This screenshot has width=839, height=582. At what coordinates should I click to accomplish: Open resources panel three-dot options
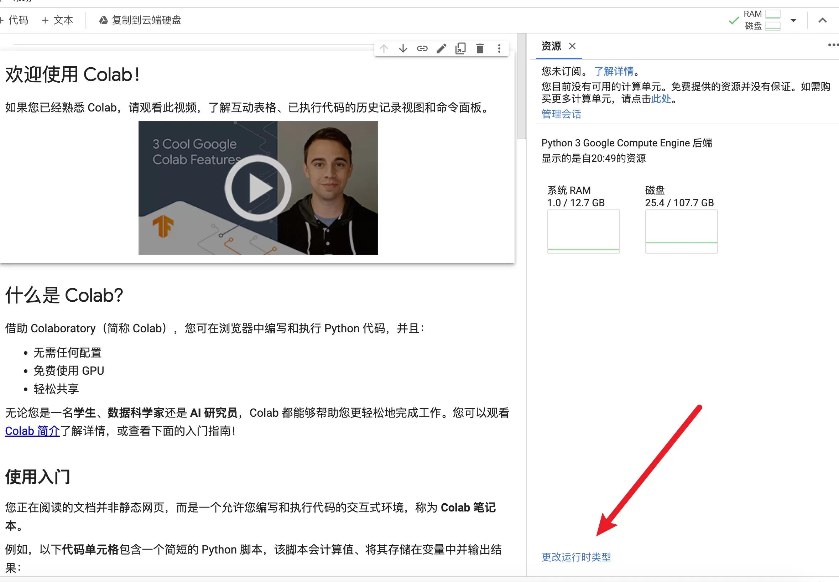tap(833, 45)
